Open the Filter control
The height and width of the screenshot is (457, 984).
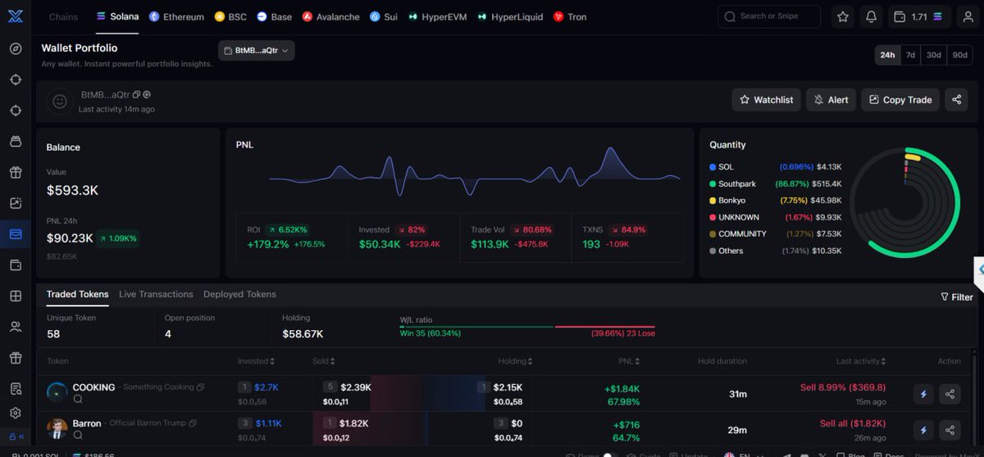[x=957, y=297]
